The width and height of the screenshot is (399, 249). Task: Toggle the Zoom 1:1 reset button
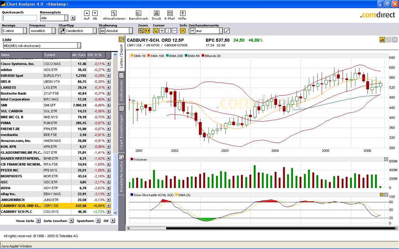pos(147,31)
